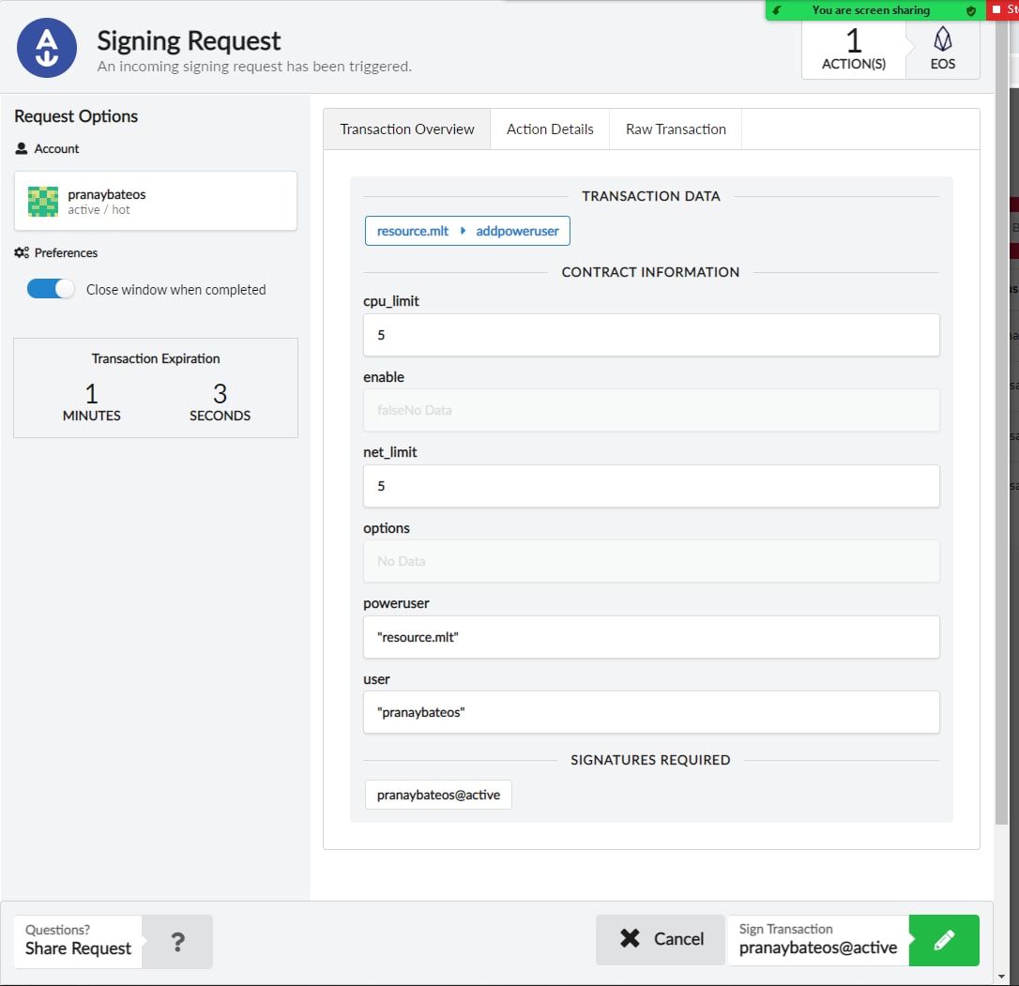Click the Request Options heading
1019x986 pixels.
[76, 116]
